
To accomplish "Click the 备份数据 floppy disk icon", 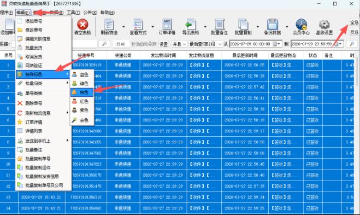I will pyautogui.click(x=273, y=25).
